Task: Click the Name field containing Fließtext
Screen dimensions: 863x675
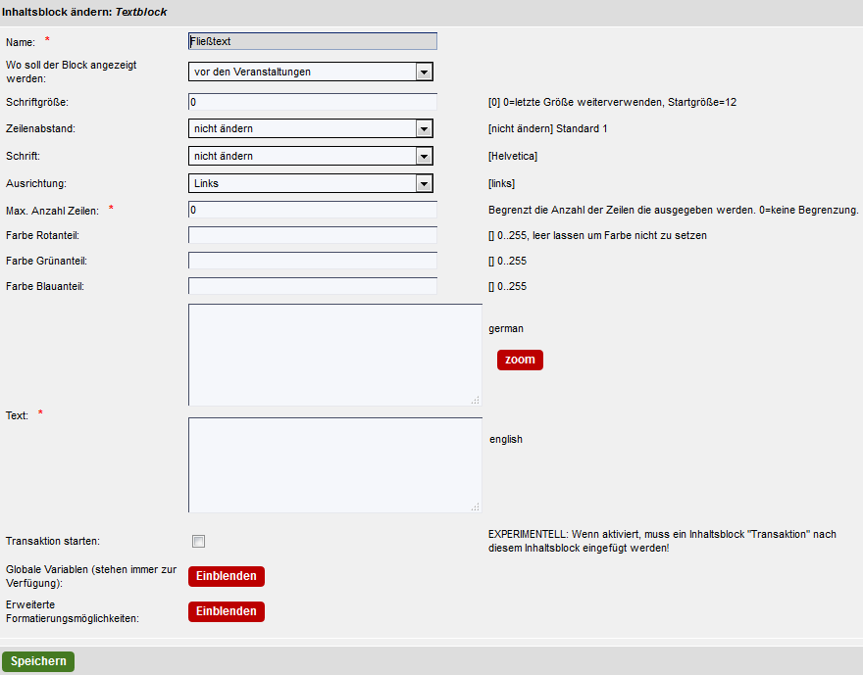Action: pos(313,41)
